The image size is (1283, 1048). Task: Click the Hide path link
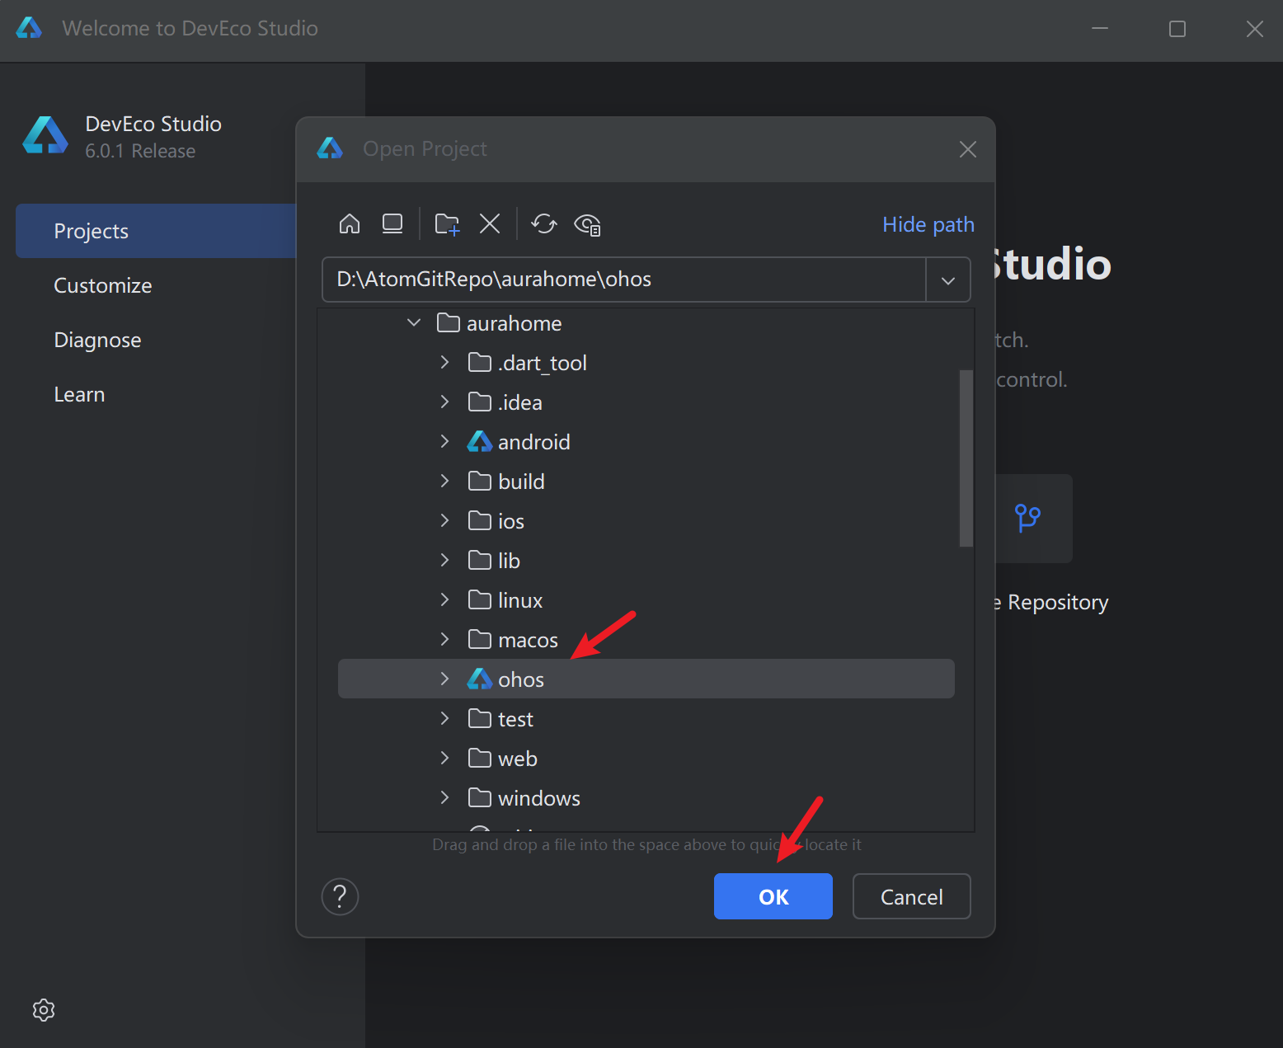(928, 224)
